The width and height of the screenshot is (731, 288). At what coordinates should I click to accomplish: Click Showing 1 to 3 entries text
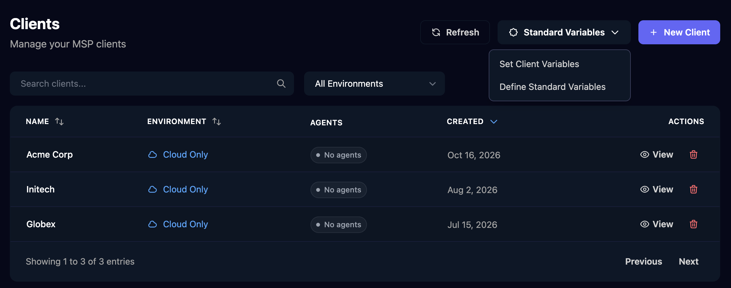pos(80,261)
